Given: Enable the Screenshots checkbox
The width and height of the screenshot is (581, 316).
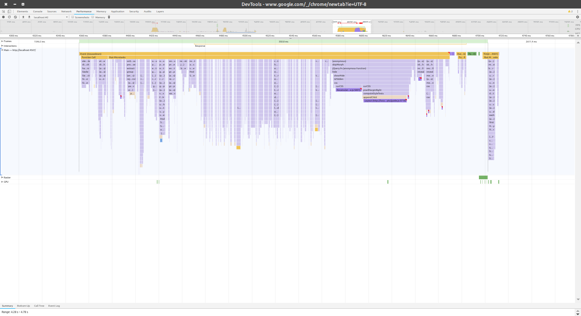Looking at the screenshot, I should coord(73,17).
